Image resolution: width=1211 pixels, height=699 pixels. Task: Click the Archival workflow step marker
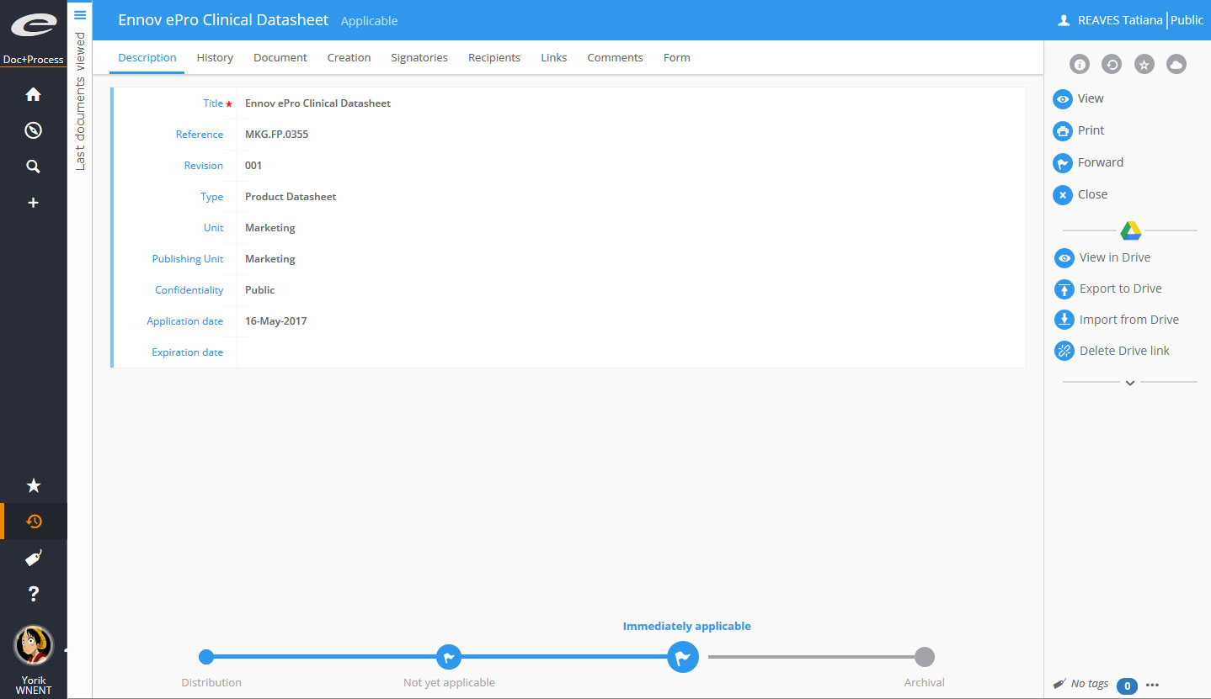tap(925, 657)
